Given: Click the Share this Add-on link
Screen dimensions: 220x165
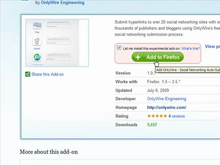Looking at the screenshot, I should [48, 74].
